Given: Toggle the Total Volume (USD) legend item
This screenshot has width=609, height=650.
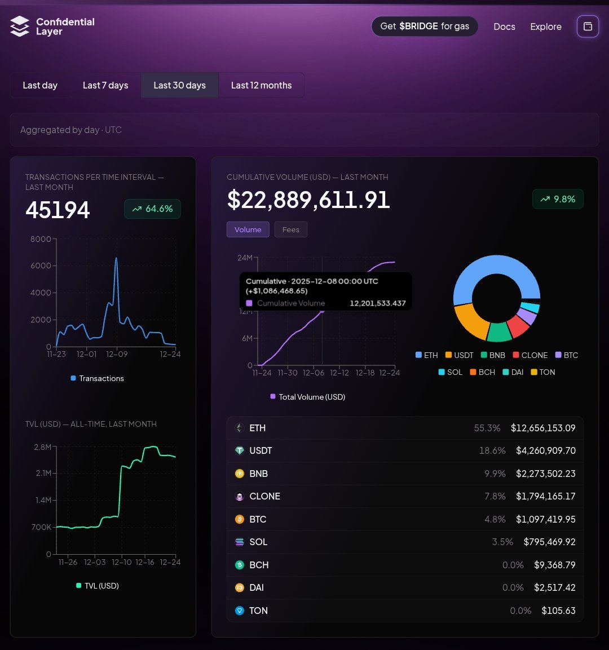Looking at the screenshot, I should pyautogui.click(x=308, y=397).
